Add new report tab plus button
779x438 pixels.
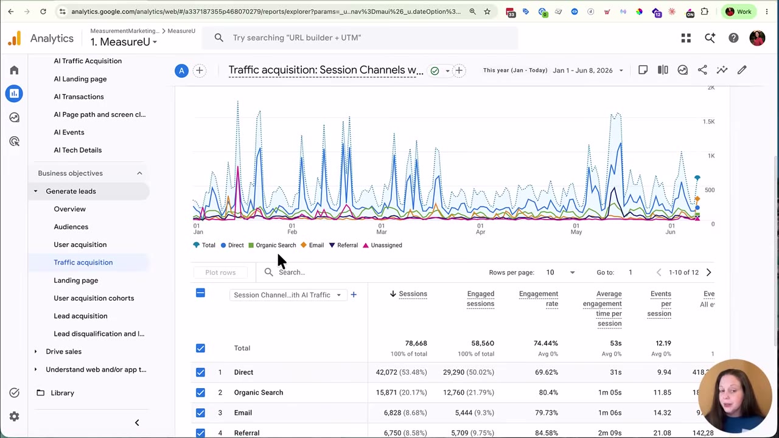[459, 71]
